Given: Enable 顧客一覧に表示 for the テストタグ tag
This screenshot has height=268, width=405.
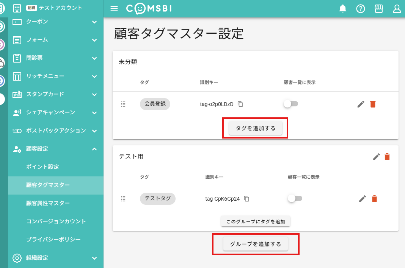Looking at the screenshot, I should pyautogui.click(x=295, y=198).
